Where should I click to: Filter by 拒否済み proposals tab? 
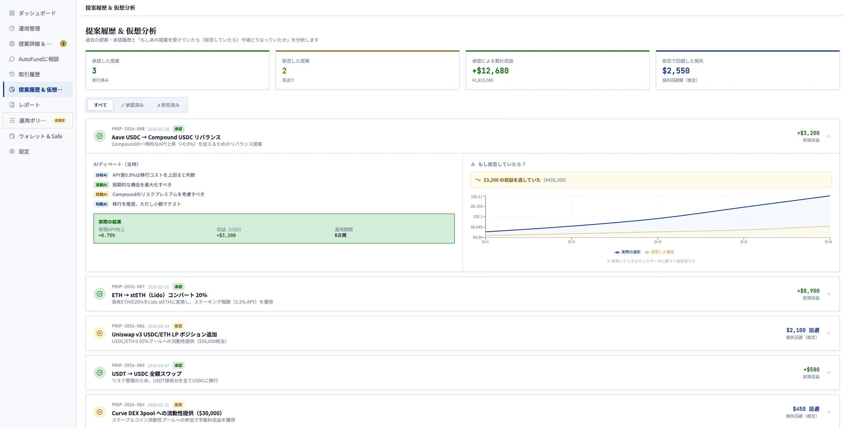[168, 105]
